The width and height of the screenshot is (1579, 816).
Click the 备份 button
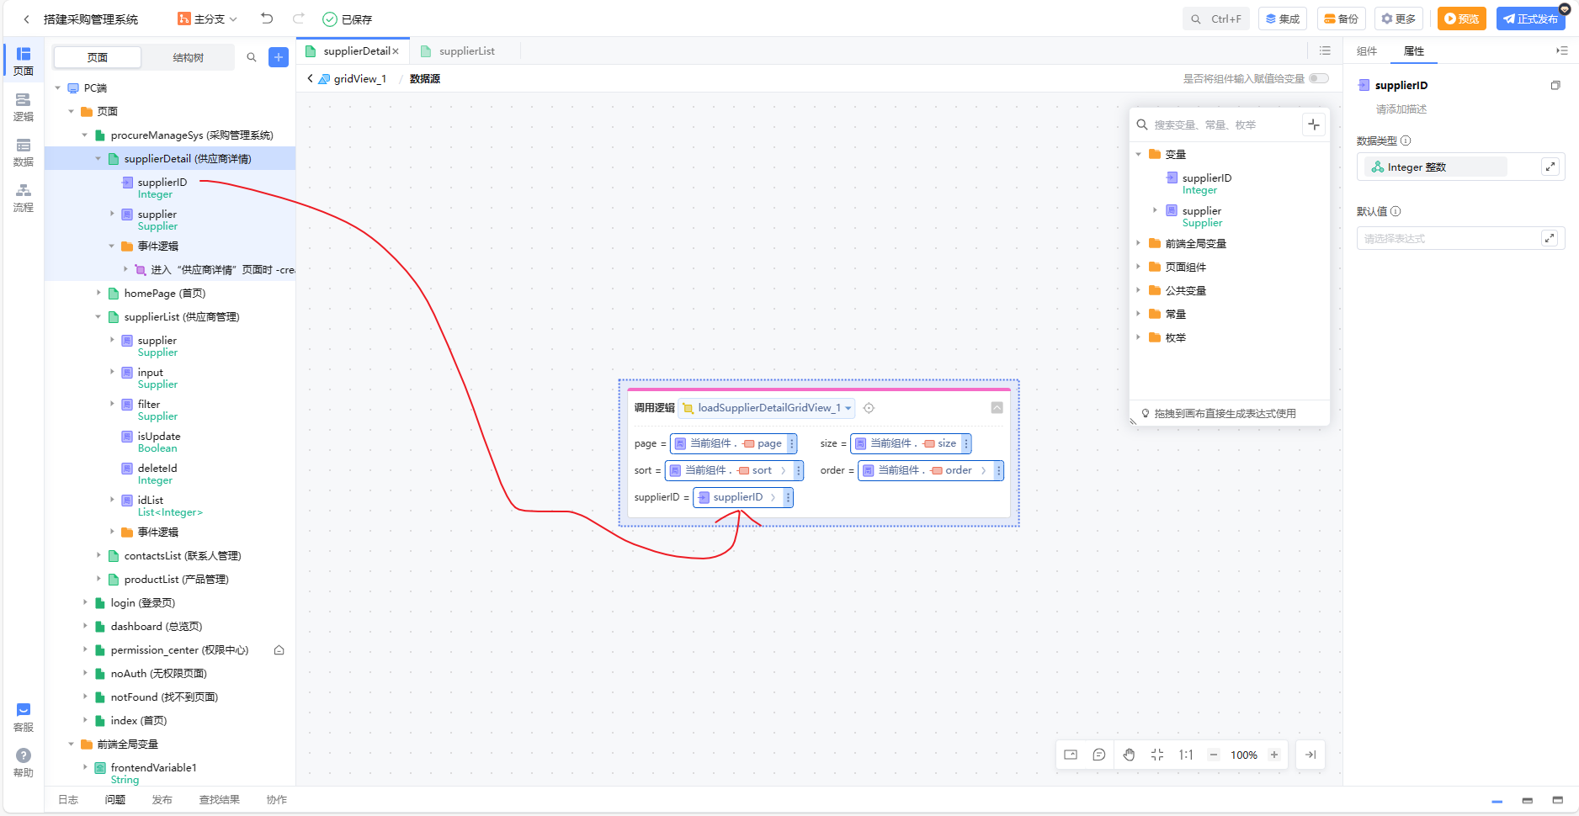click(x=1341, y=19)
